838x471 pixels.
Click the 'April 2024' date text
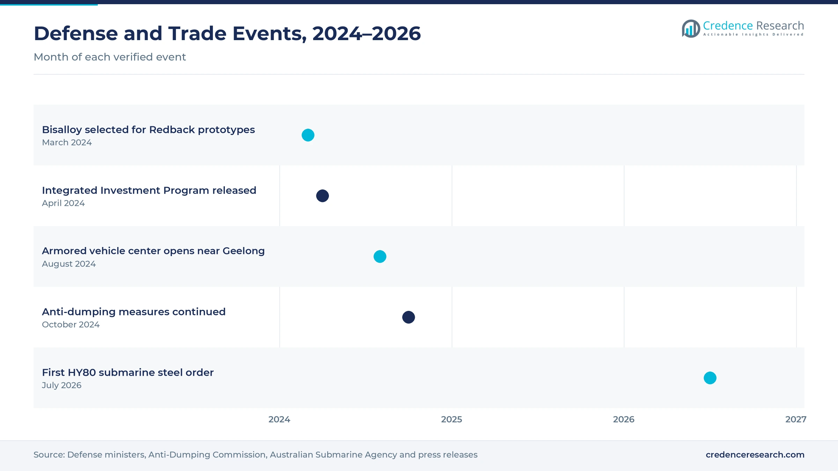63,203
